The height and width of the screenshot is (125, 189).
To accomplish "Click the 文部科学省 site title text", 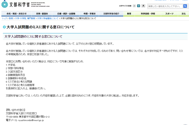I will [x=19, y=4].
